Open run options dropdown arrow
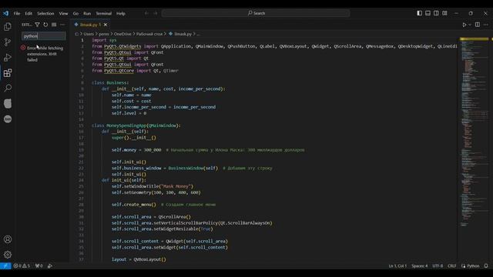493x277 pixels. (x=470, y=25)
